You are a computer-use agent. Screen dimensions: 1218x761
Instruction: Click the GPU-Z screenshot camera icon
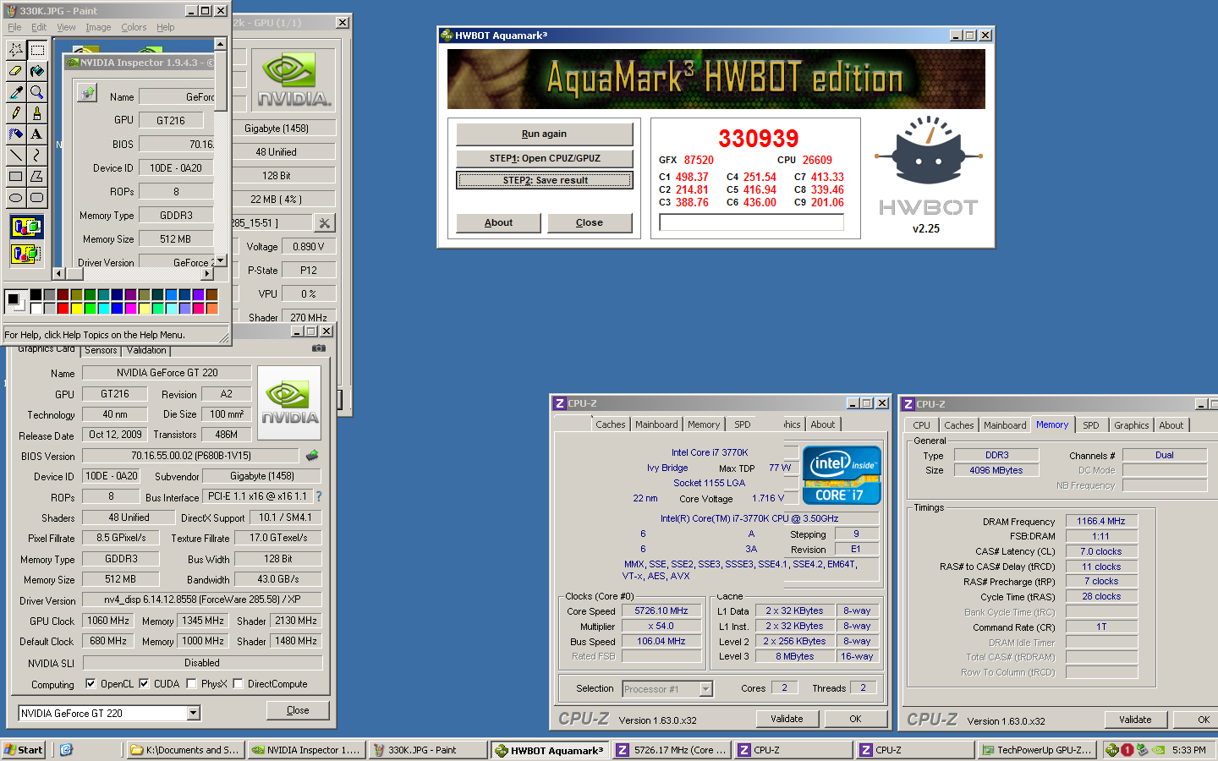click(318, 348)
